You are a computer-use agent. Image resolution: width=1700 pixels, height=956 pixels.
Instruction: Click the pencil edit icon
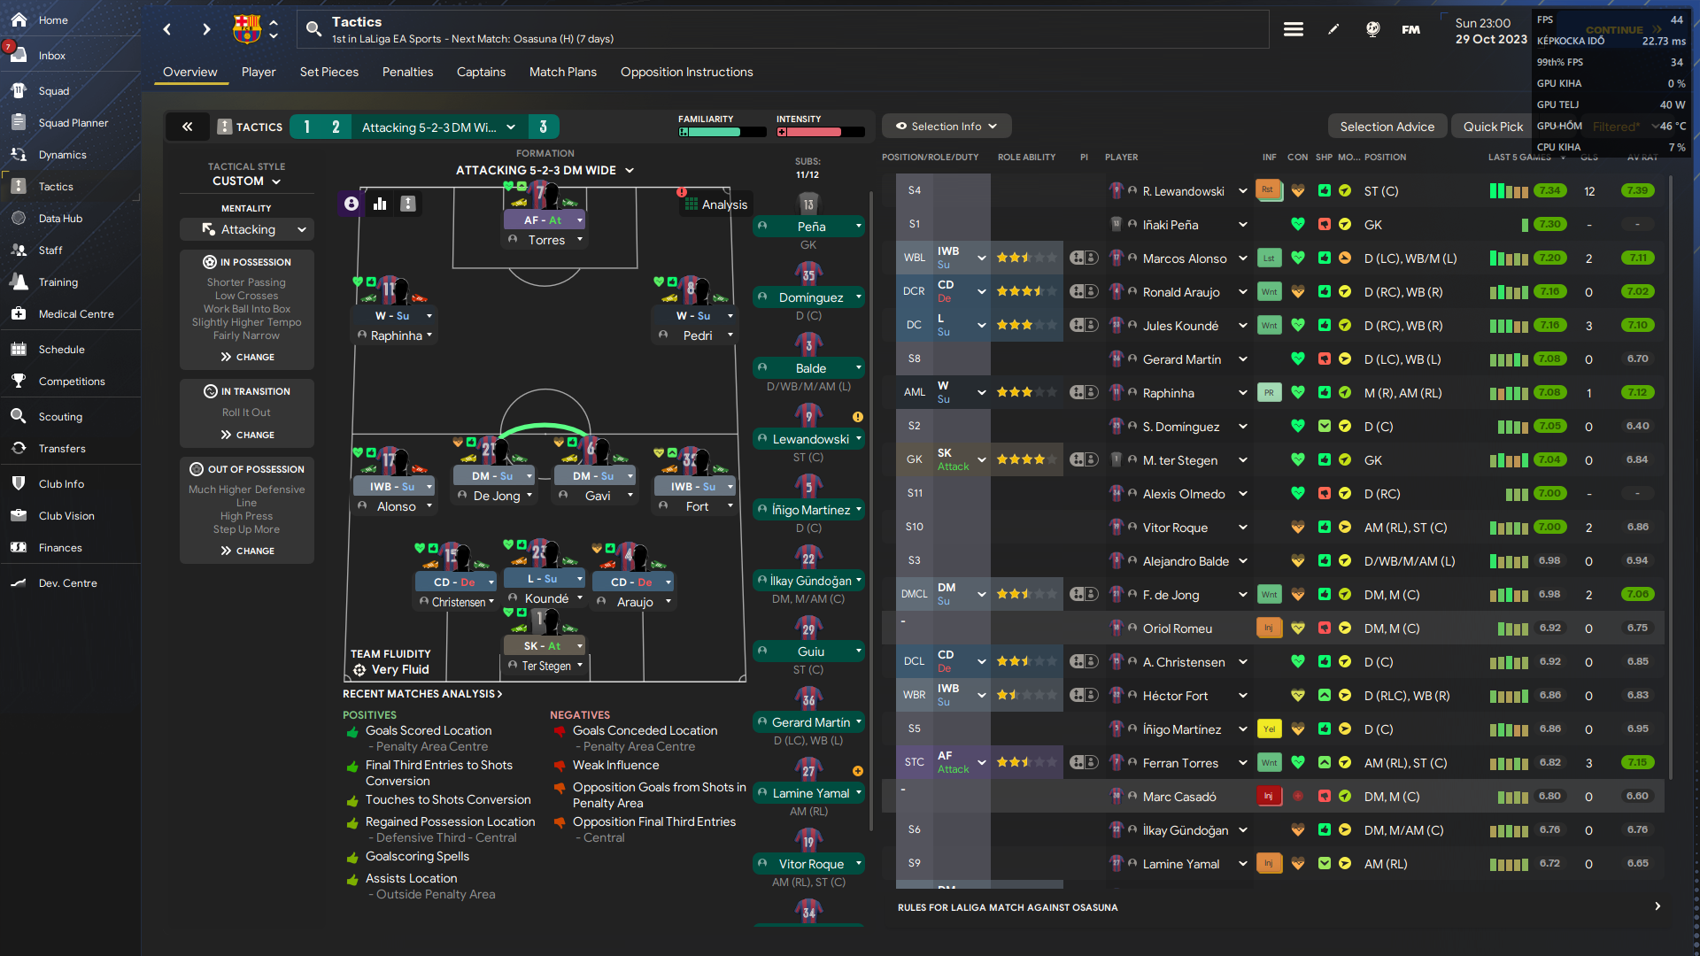1333,29
